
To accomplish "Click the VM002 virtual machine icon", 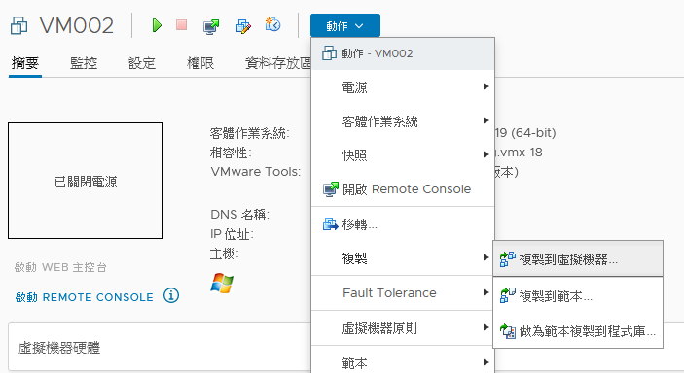I will point(19,25).
